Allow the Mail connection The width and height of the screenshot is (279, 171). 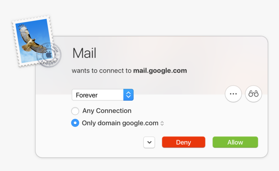click(235, 142)
